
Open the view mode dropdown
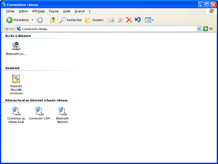tap(149, 20)
